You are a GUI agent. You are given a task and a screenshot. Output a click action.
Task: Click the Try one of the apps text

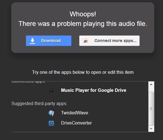coord(83,72)
